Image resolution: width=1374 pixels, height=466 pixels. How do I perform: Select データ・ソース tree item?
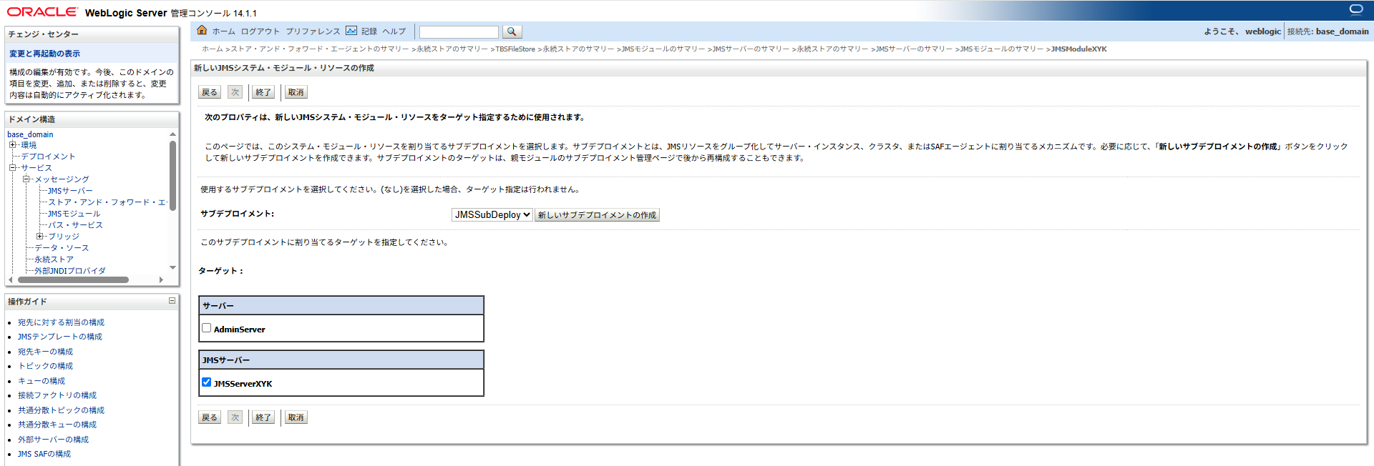(62, 248)
